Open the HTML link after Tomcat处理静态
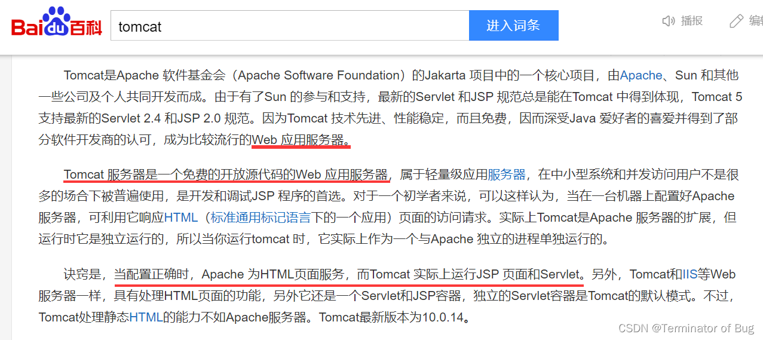Screen dimensions: 763x340 coord(146,317)
